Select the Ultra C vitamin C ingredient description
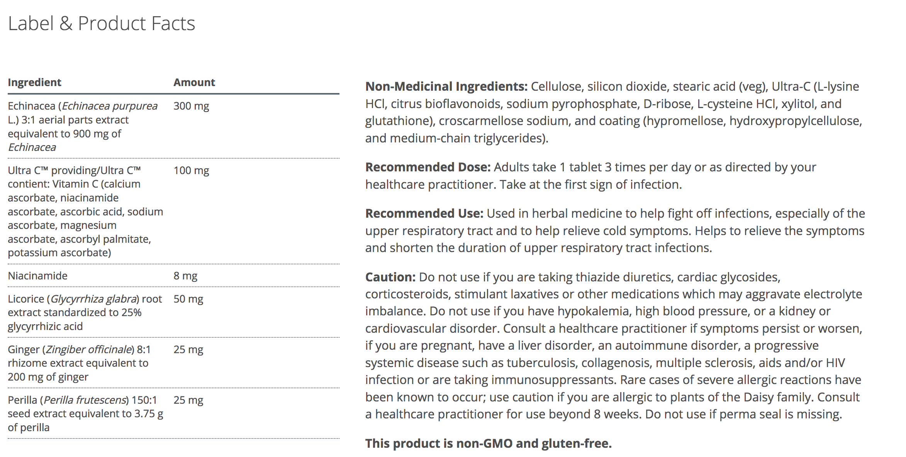The image size is (906, 457). click(85, 211)
